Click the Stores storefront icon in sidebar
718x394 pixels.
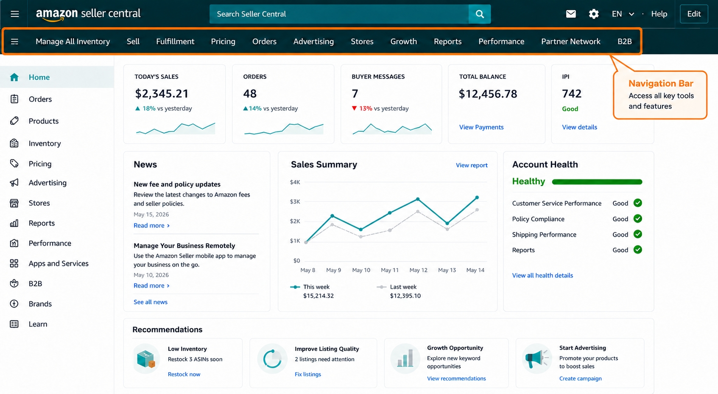(x=14, y=203)
